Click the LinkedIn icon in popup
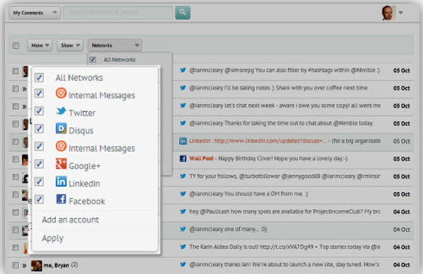This screenshot has width=423, height=274. coord(62,182)
